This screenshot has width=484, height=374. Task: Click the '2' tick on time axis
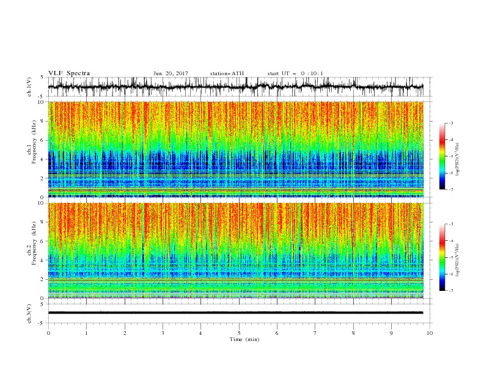click(125, 333)
